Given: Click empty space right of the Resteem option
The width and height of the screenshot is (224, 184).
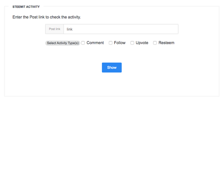Looking at the screenshot, I should pos(196,43).
